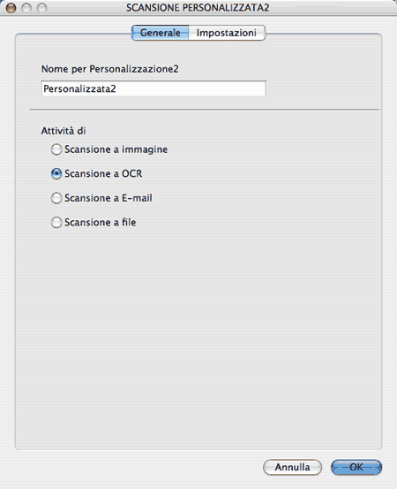Click the 'Scansione a OCR' label text
The width and height of the screenshot is (397, 489).
point(103,173)
